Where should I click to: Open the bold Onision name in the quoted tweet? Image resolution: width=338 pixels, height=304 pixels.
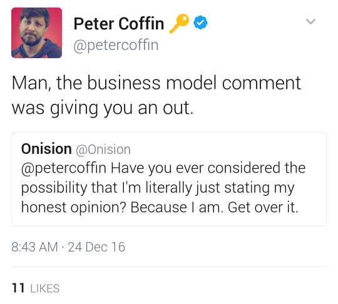[46, 149]
